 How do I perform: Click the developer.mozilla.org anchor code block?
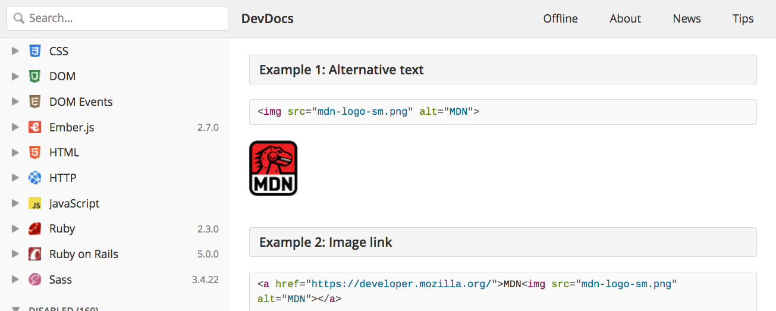502,291
